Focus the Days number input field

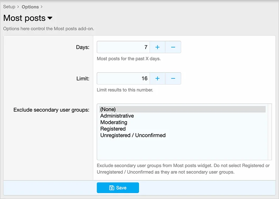tap(123, 47)
